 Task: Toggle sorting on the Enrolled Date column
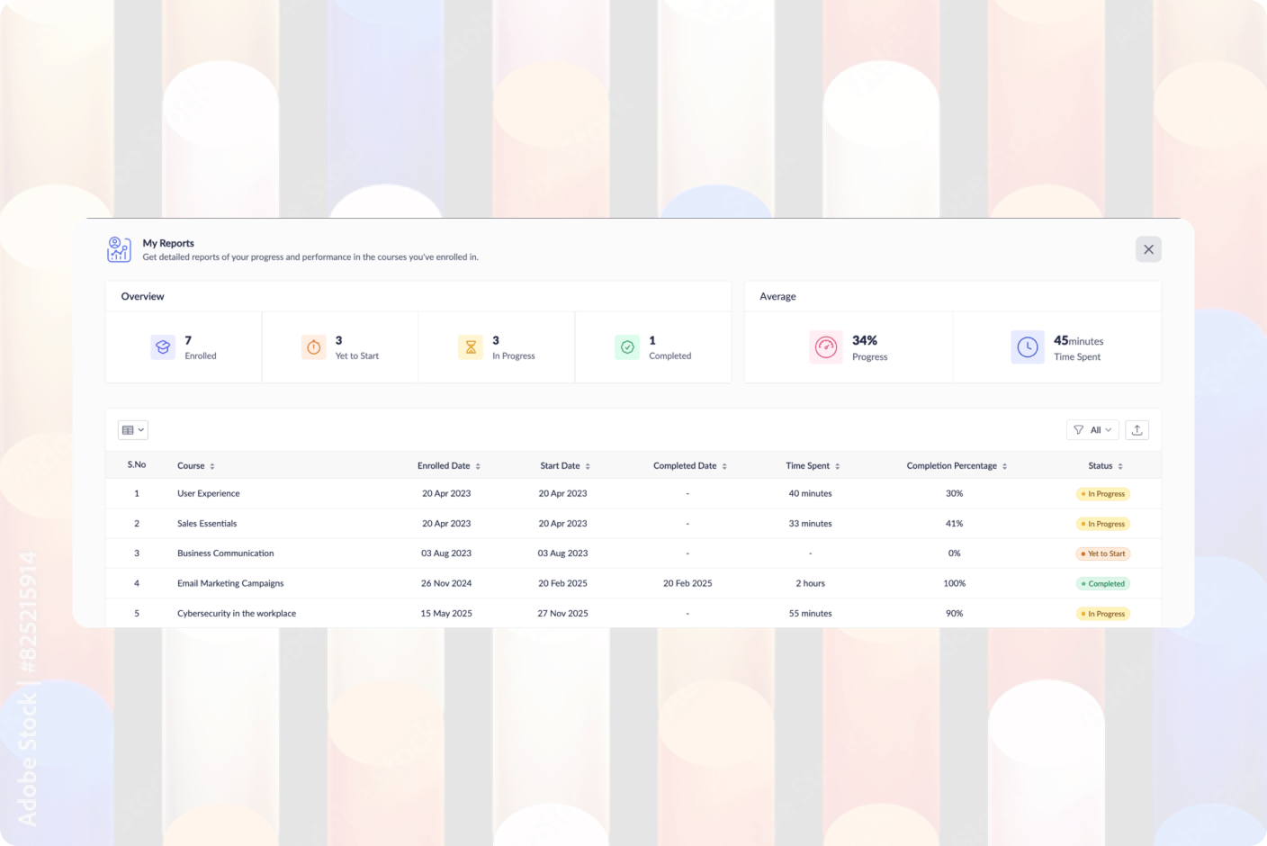(x=477, y=465)
